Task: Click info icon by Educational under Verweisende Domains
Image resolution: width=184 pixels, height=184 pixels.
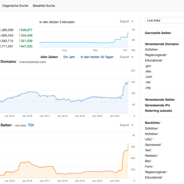Action: point(162,60)
